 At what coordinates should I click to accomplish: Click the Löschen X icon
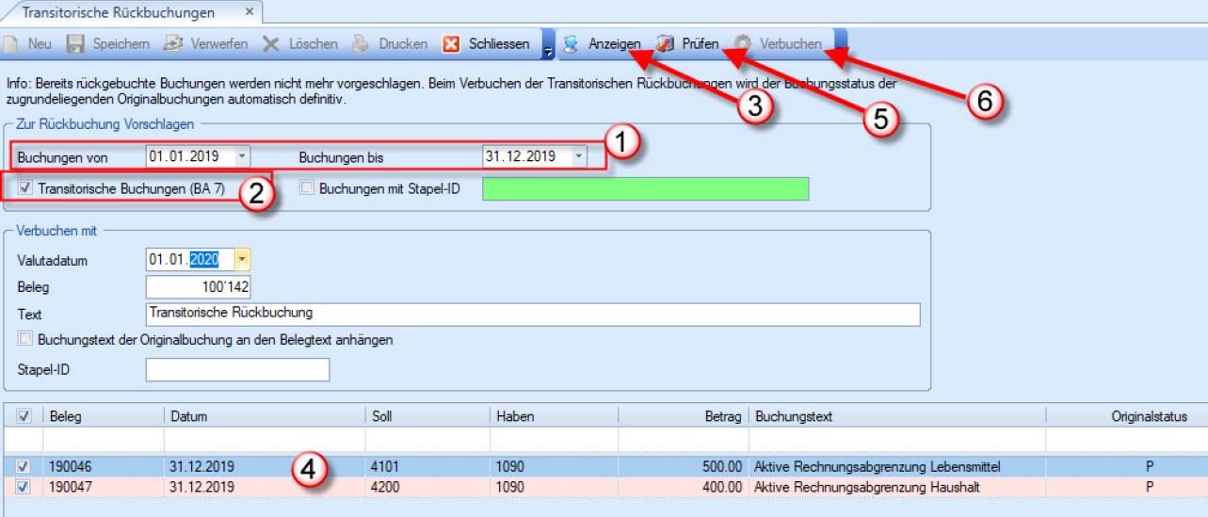271,43
